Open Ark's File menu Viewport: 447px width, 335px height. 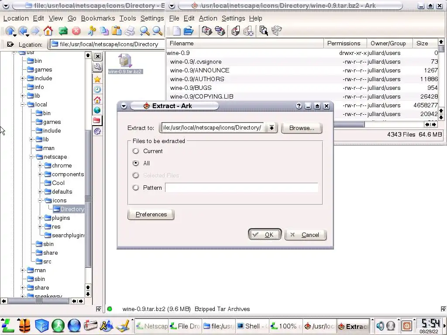click(x=174, y=18)
